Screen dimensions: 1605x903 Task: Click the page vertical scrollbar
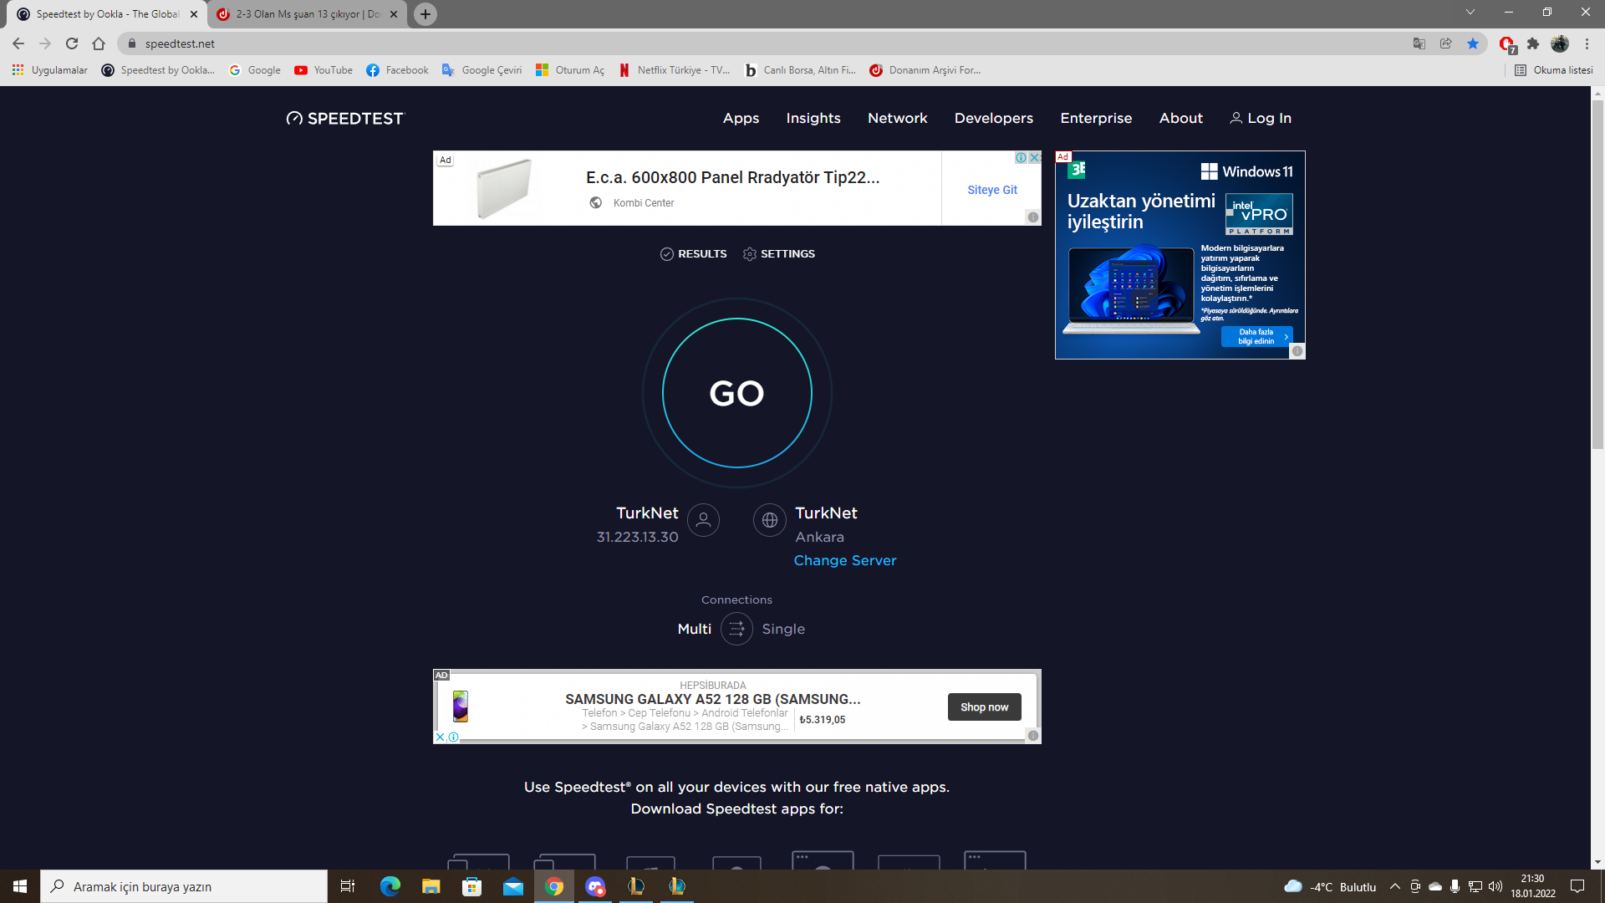1597,276
